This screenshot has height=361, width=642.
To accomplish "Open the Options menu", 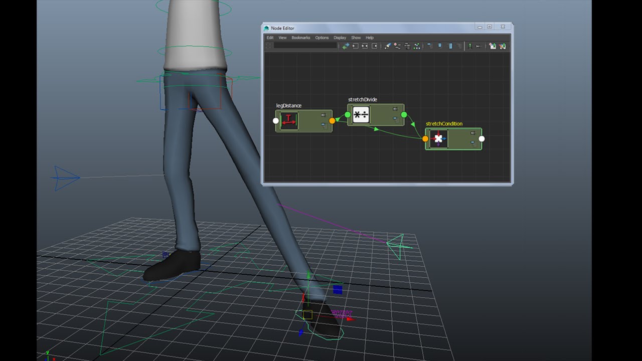I will point(322,38).
